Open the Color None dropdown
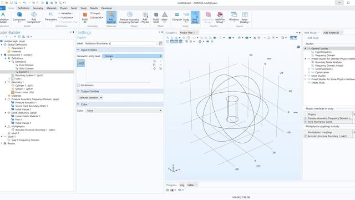This screenshot has height=200, width=355. [124, 111]
